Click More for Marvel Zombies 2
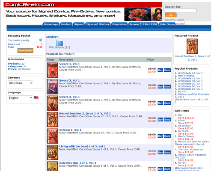Image resolution: width=214 pixels, height=171 pixels. [x=167, y=120]
